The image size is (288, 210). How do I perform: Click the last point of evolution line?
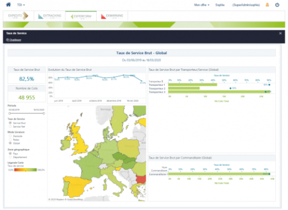pos(142,81)
